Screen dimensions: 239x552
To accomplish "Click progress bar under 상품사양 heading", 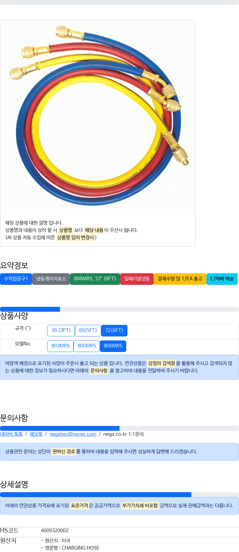I will 119,309.
